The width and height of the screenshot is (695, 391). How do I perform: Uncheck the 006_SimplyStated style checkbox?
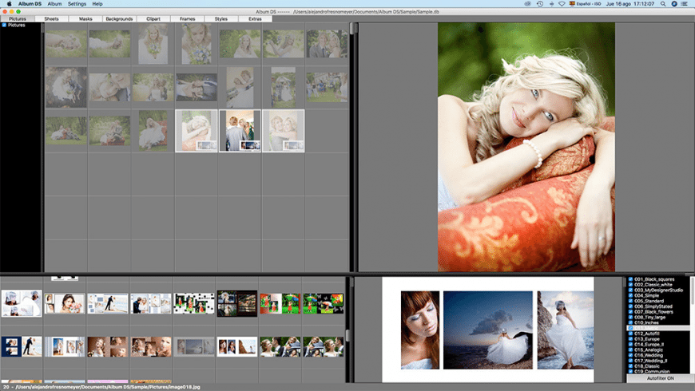[630, 306]
